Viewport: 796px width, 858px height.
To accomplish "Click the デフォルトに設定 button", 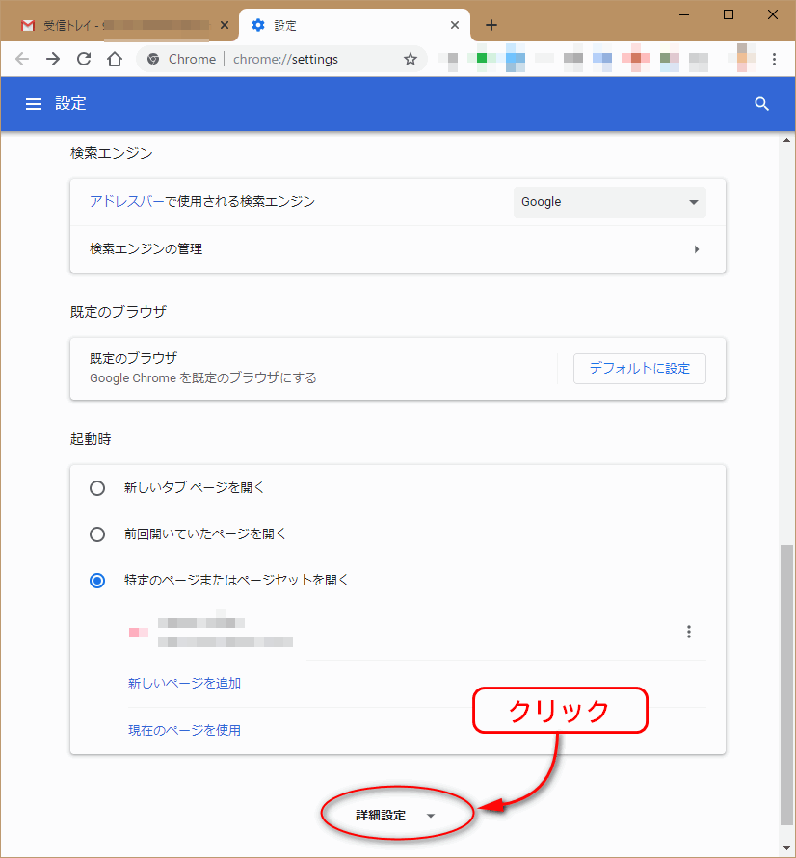I will tap(639, 369).
